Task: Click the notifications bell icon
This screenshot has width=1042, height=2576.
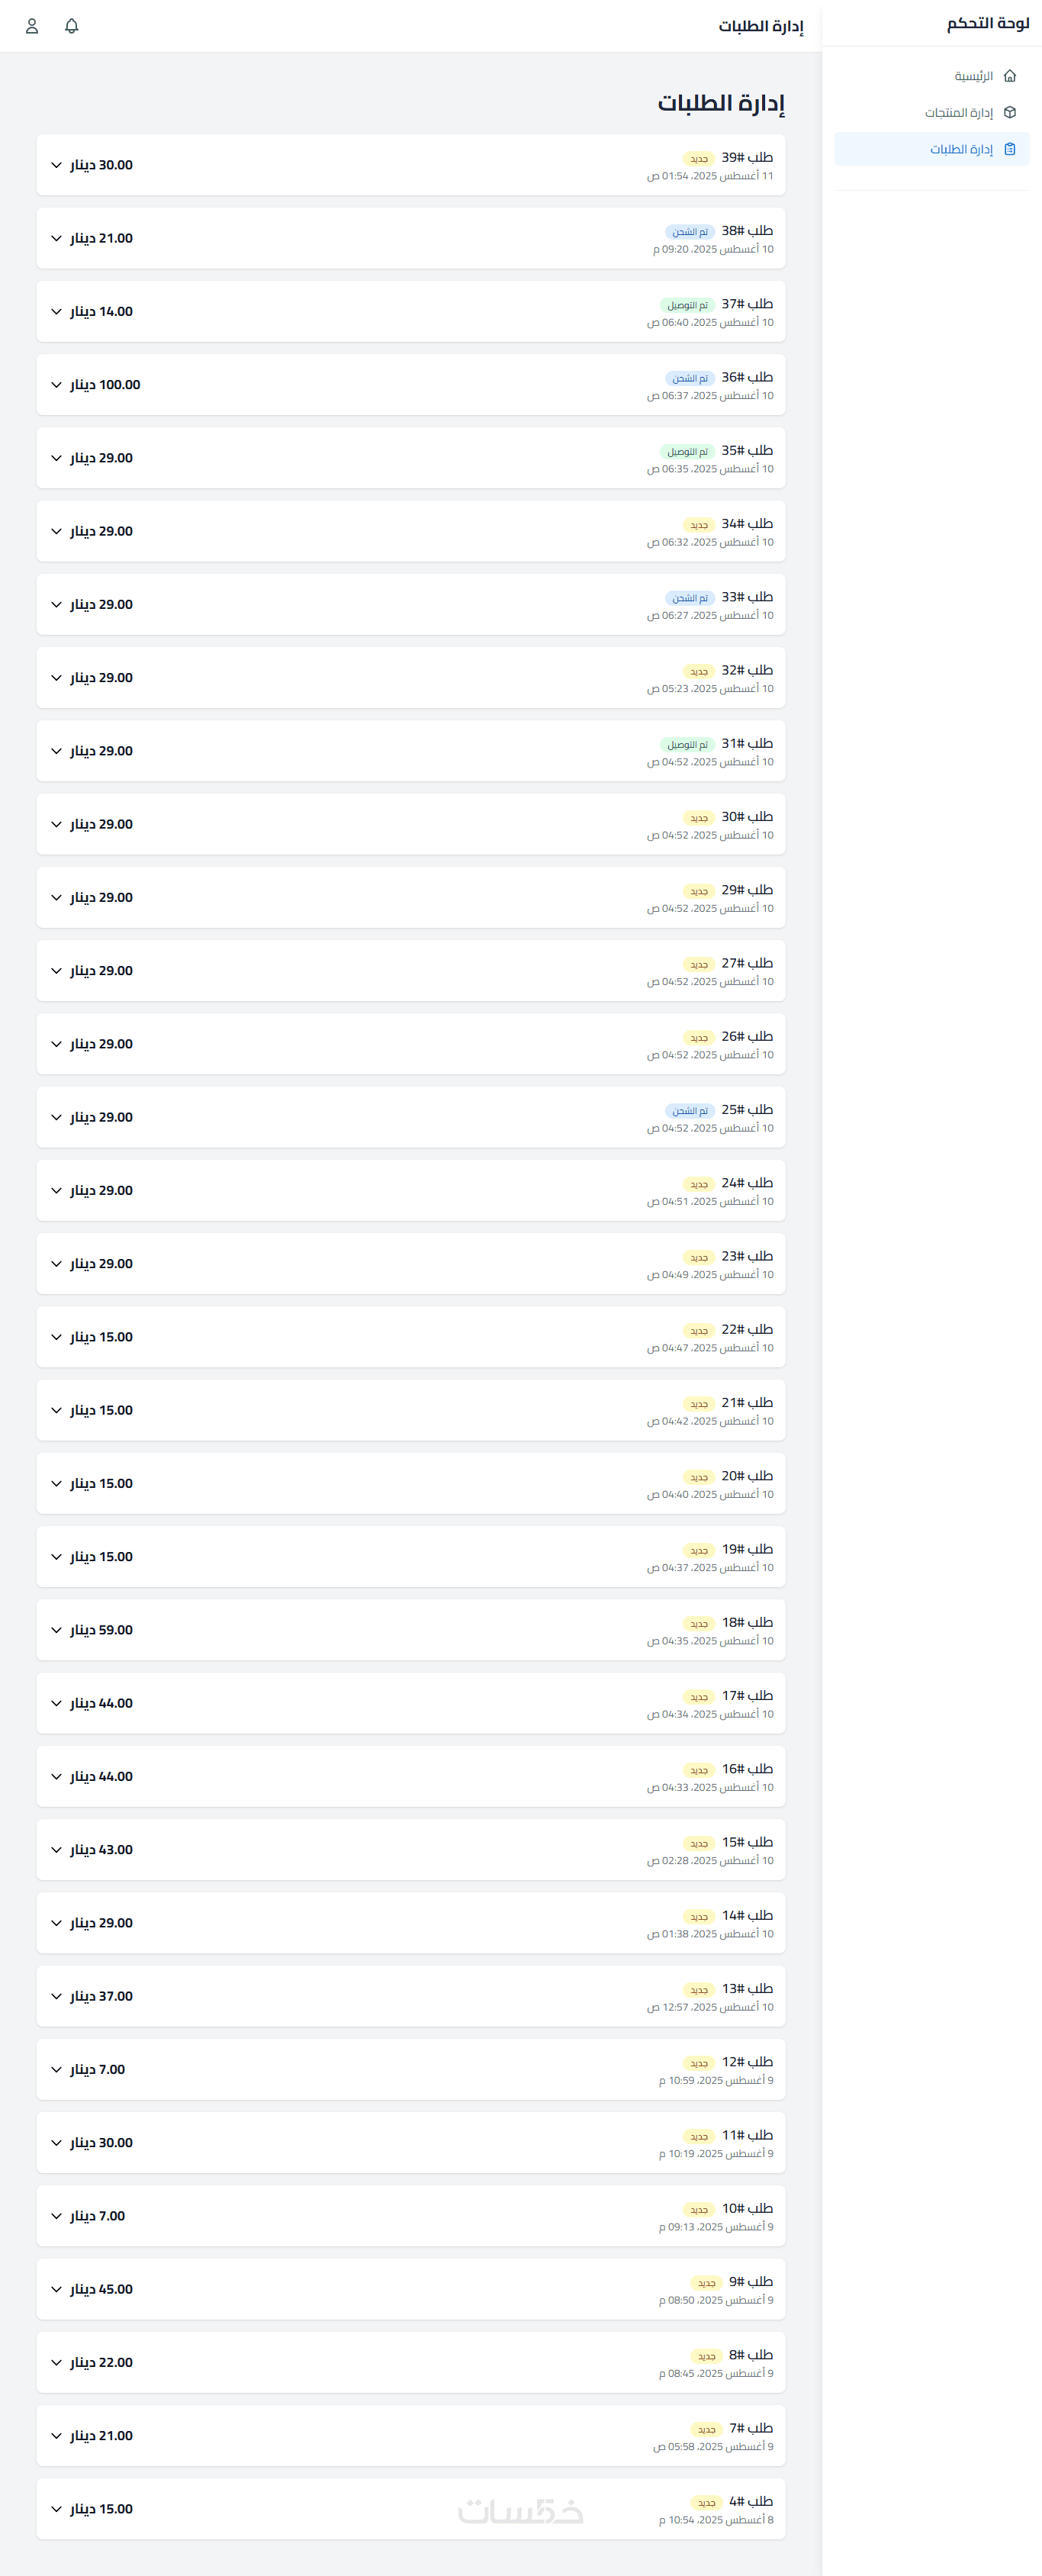Action: pyautogui.click(x=71, y=26)
